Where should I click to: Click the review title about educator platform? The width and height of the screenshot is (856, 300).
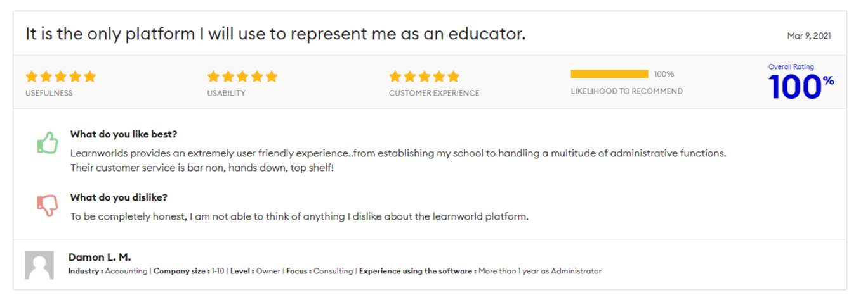(x=275, y=34)
